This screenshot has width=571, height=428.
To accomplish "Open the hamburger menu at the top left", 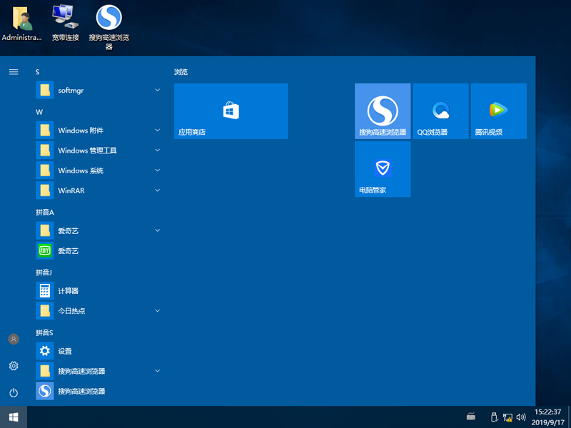I will coord(13,71).
